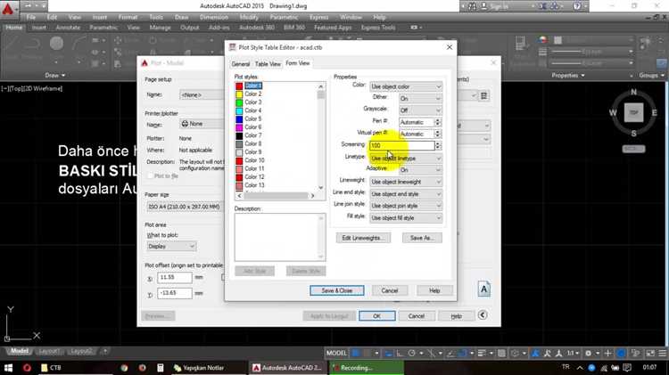Open the Adaptive dropdown
This screenshot has height=375, width=669.
[420, 169]
